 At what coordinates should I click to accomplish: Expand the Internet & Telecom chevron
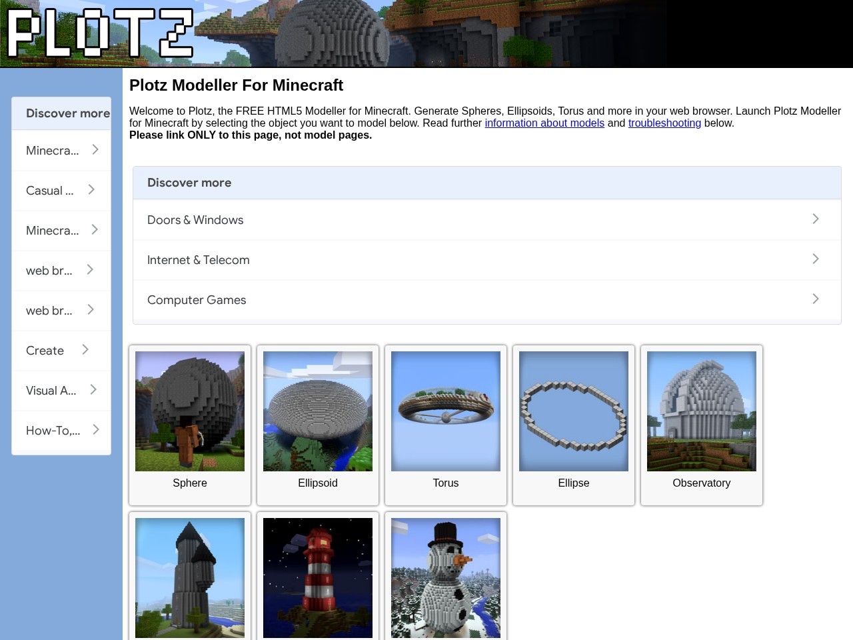[816, 259]
